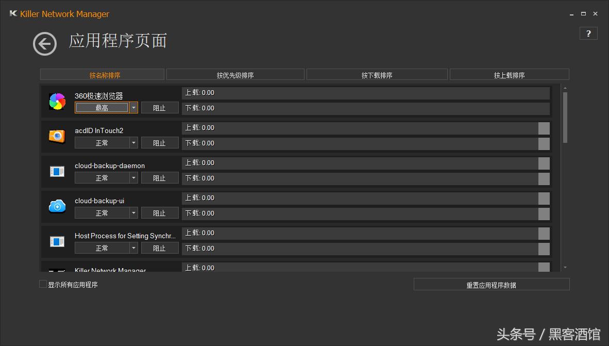Open priority dropdown for cloud-backup-ui
The height and width of the screenshot is (346, 609).
(134, 212)
